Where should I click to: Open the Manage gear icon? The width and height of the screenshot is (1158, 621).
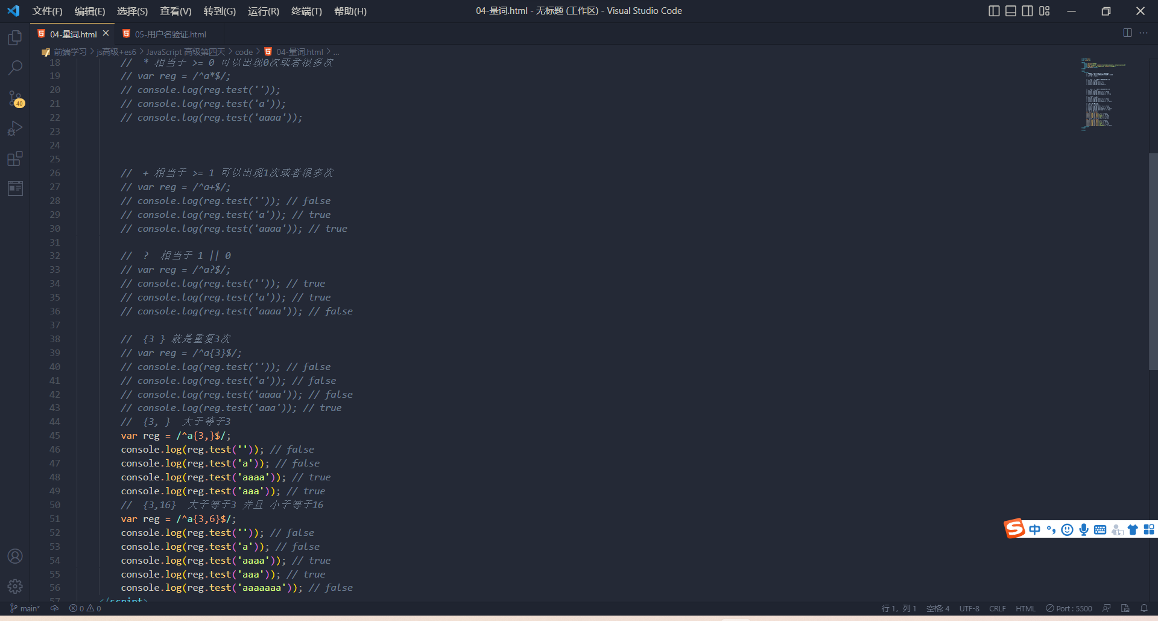point(15,586)
